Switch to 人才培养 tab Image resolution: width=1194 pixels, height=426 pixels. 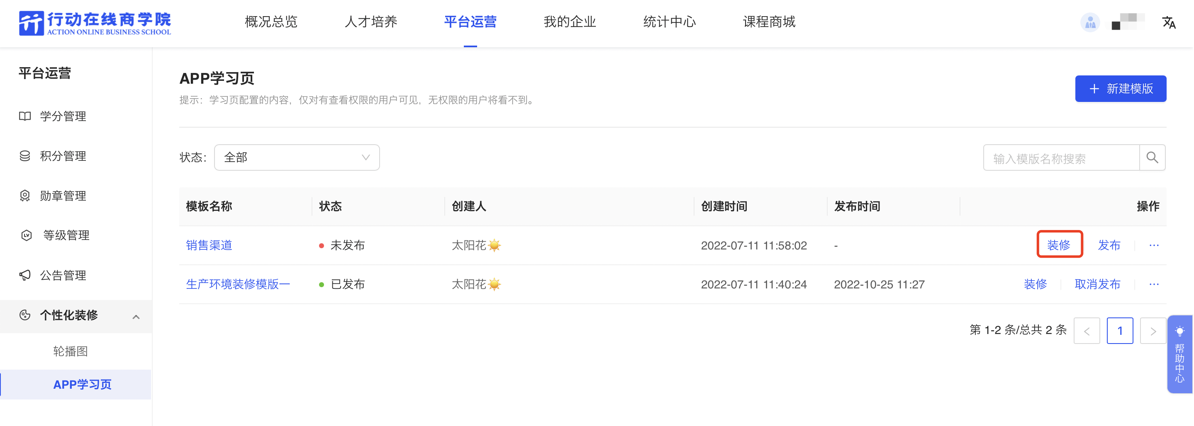pyautogui.click(x=371, y=22)
